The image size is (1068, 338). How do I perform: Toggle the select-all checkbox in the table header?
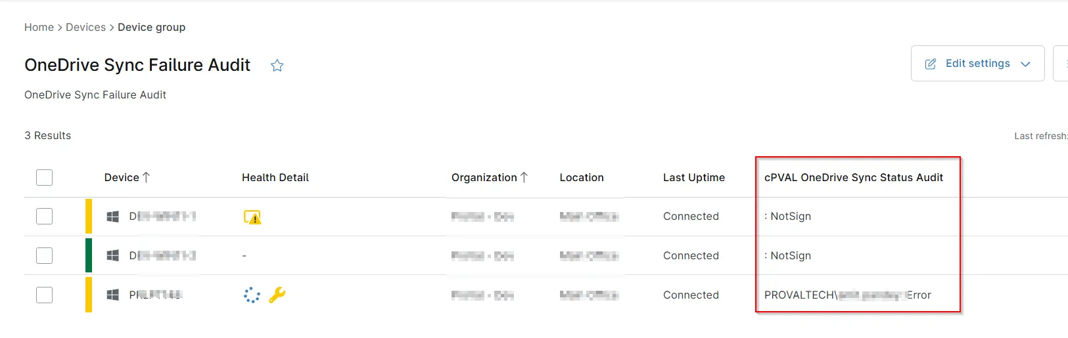[x=44, y=177]
